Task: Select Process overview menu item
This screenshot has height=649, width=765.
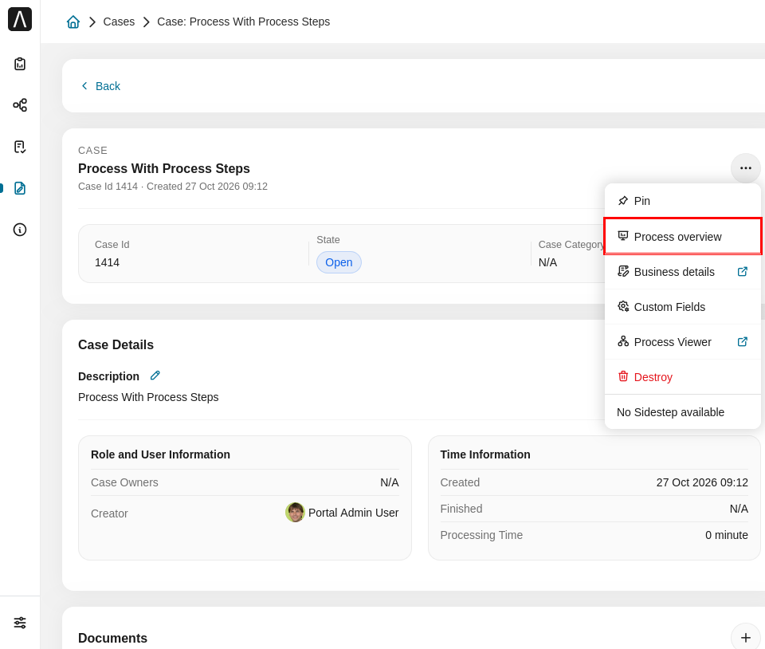Action: [683, 237]
